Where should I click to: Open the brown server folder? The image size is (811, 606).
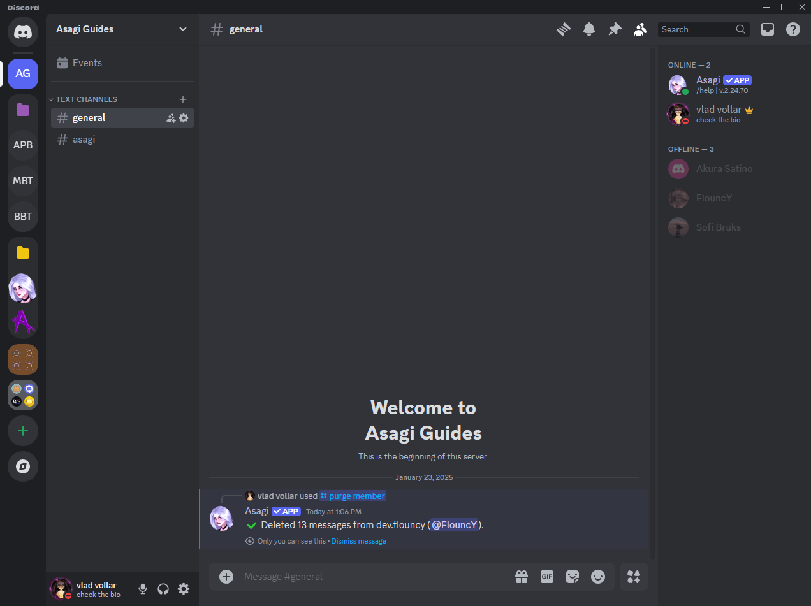(x=23, y=359)
